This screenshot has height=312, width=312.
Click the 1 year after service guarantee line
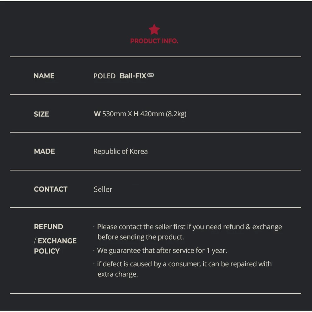(x=160, y=250)
